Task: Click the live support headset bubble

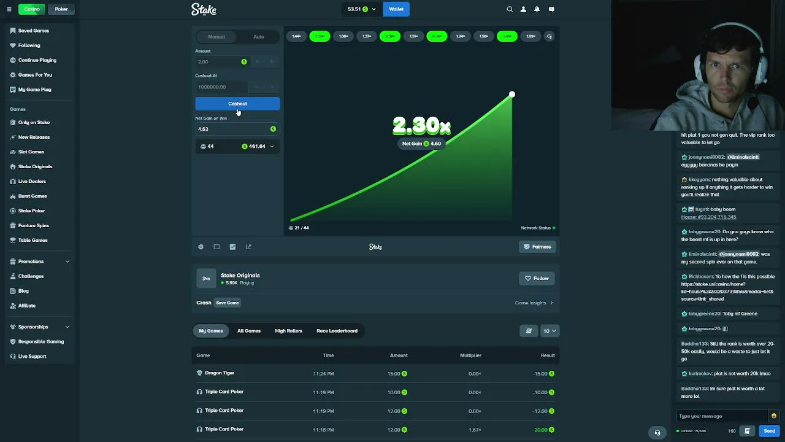Action: pos(657,433)
